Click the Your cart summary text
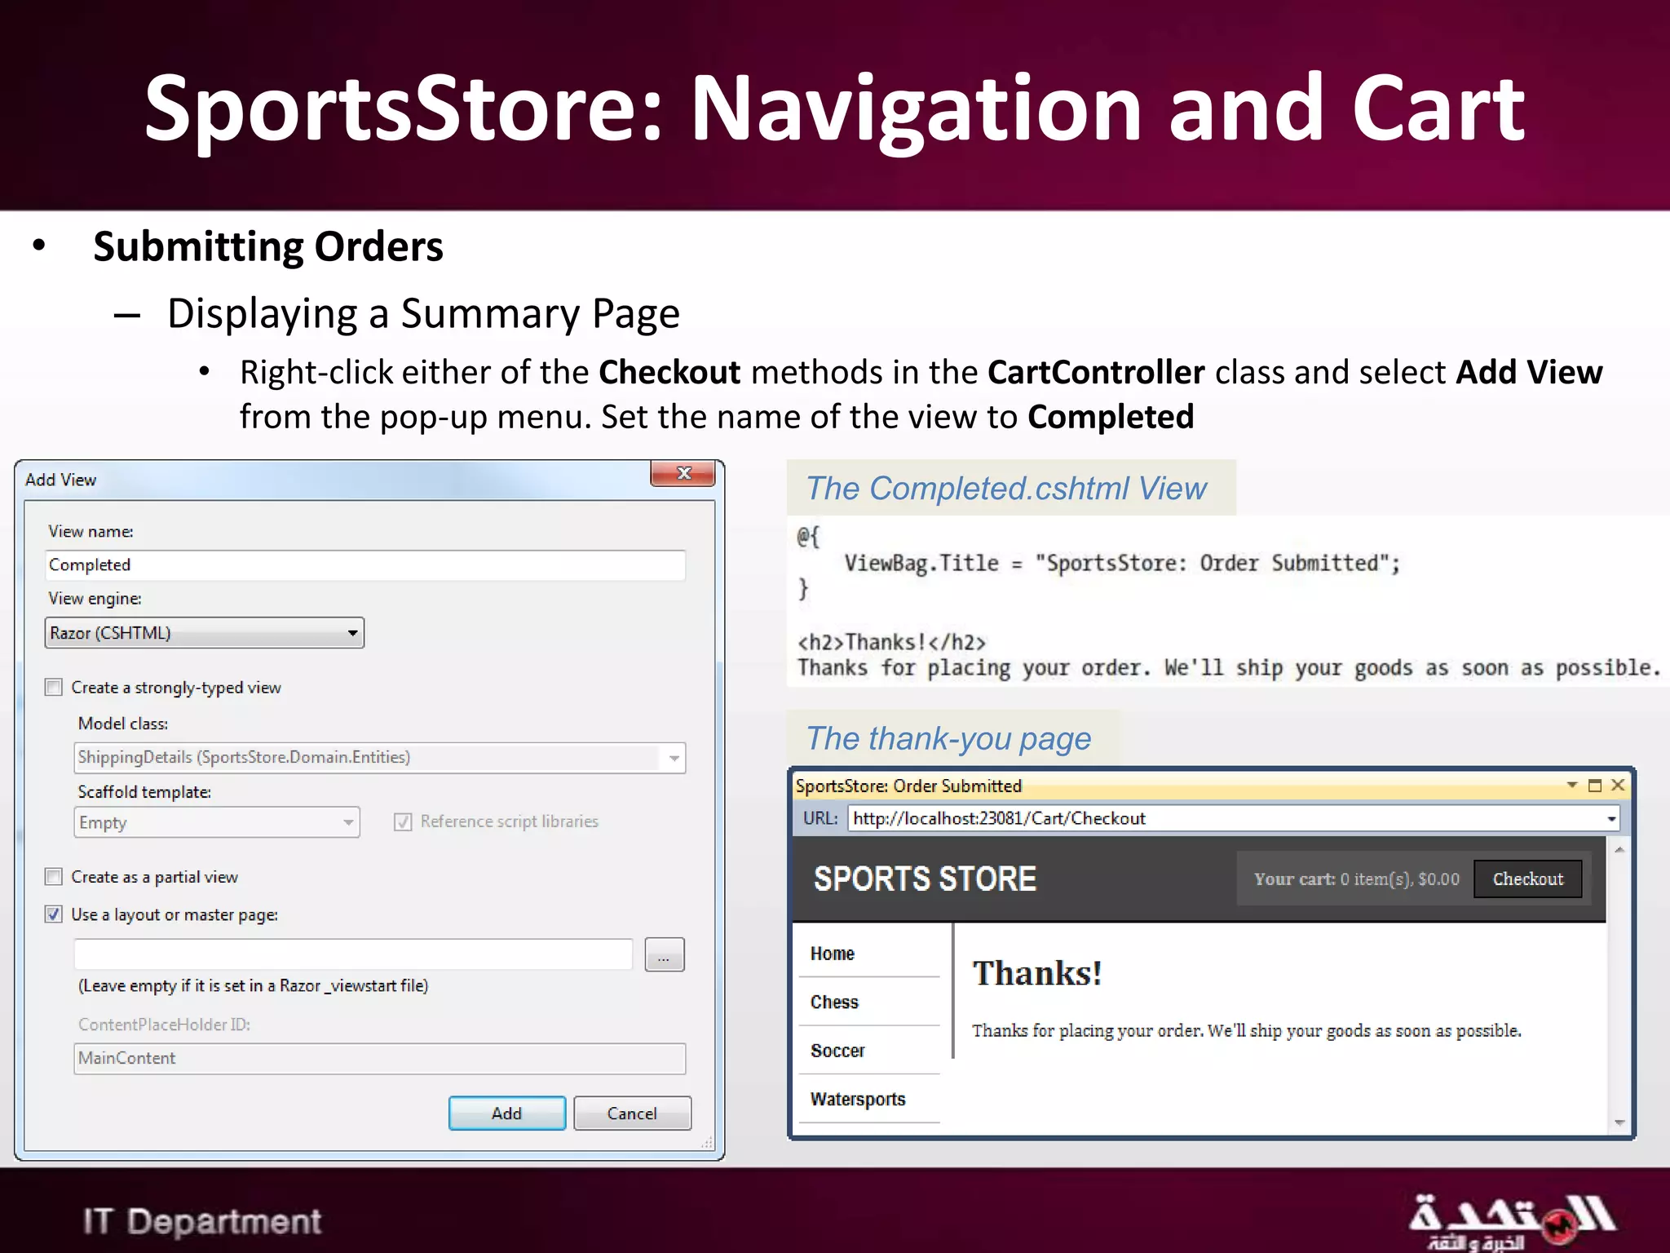Image resolution: width=1670 pixels, height=1253 pixels. (x=1357, y=879)
